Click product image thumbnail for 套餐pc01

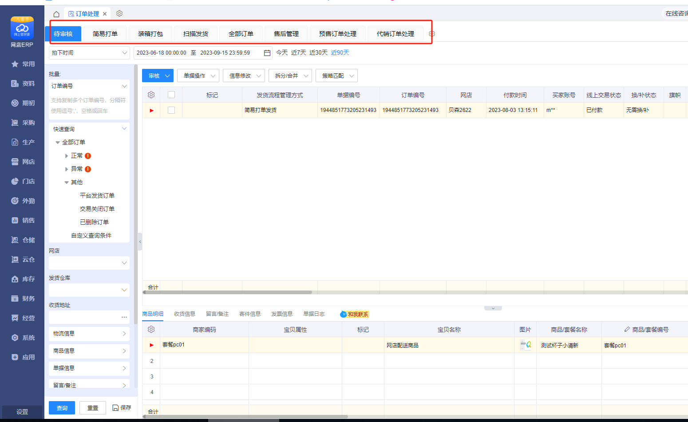tap(526, 345)
